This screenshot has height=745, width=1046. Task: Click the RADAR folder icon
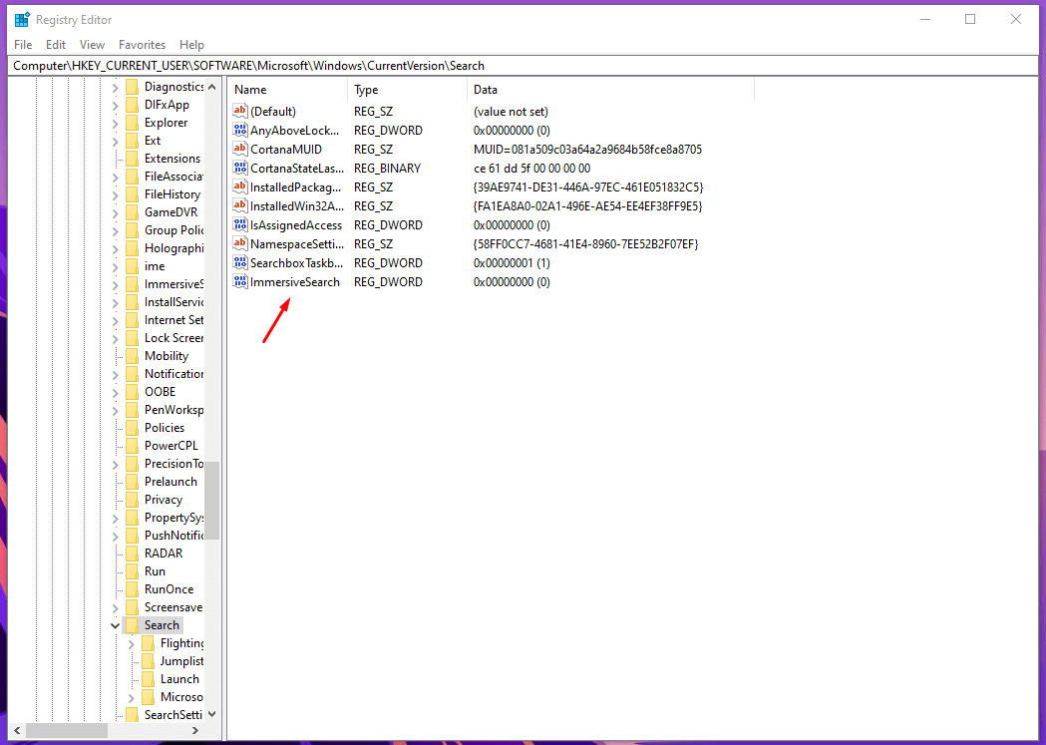(132, 553)
